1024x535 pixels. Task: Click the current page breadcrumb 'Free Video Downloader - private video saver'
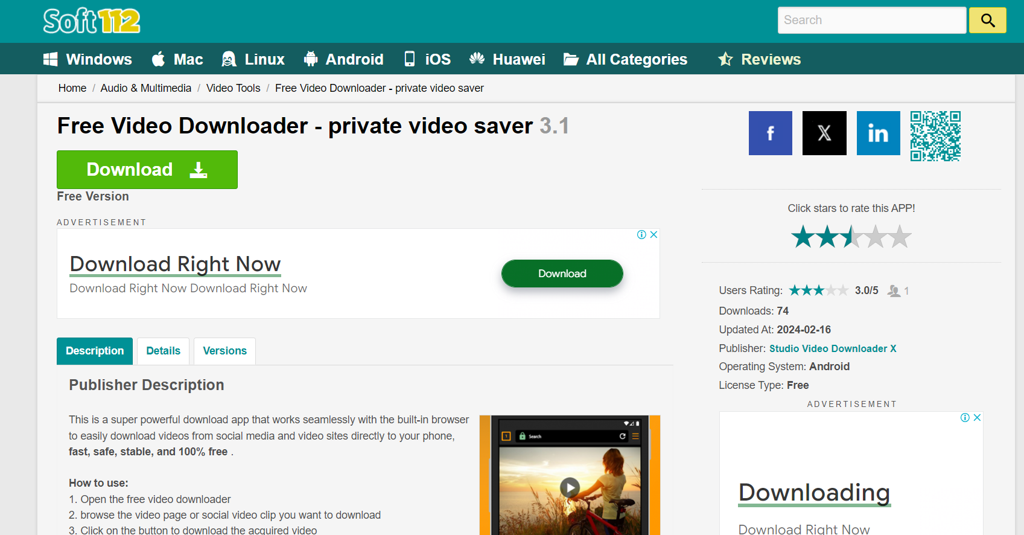tap(380, 88)
